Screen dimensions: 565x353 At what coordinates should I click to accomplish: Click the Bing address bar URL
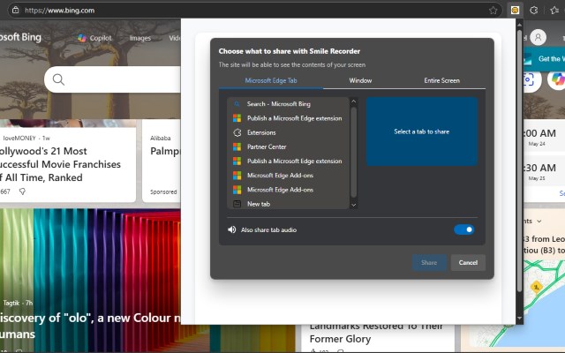[60, 11]
